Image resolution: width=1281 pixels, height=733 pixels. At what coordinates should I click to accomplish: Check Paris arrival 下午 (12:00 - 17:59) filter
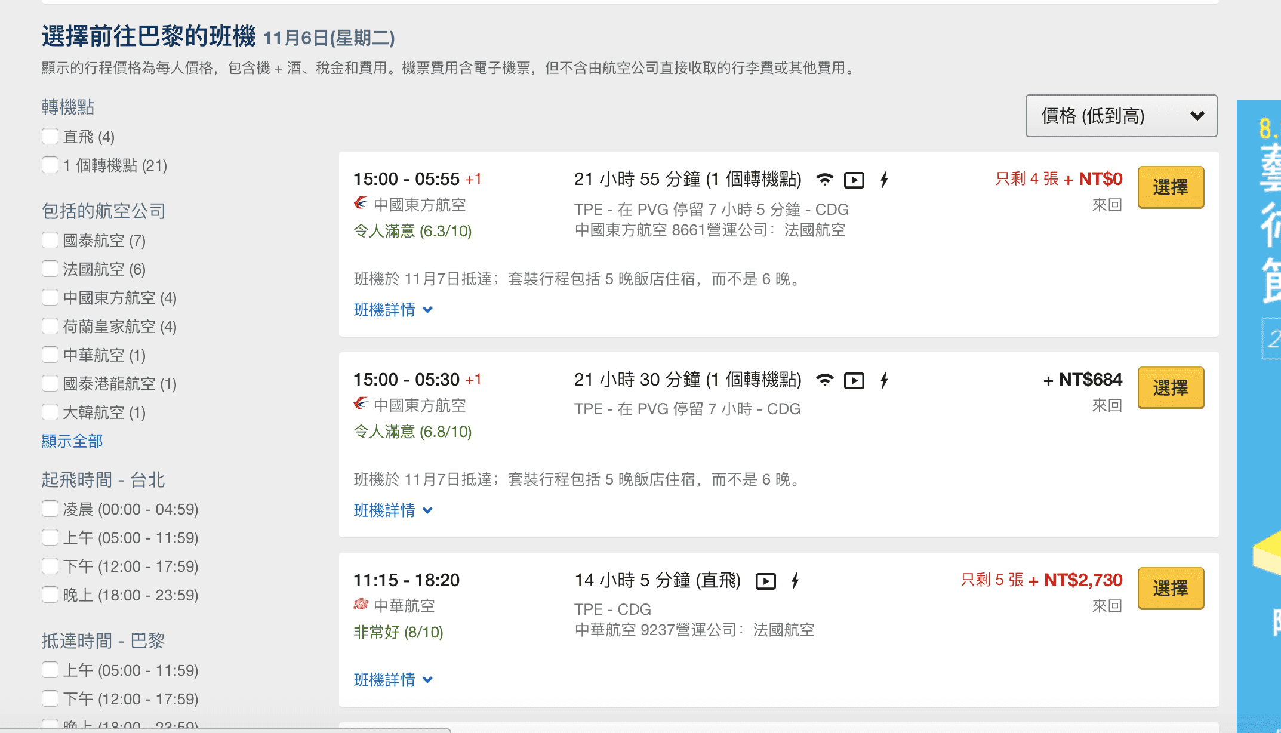(50, 698)
